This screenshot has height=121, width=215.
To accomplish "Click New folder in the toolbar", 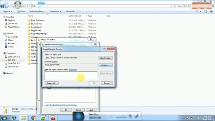I will click(x=71, y=11).
